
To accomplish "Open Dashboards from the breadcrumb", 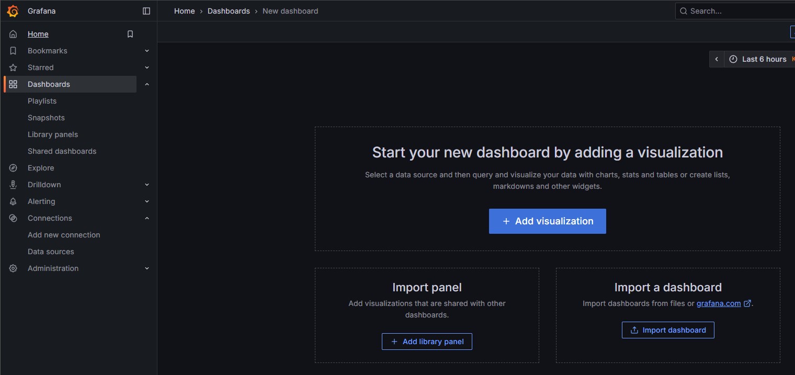I will click(x=229, y=10).
